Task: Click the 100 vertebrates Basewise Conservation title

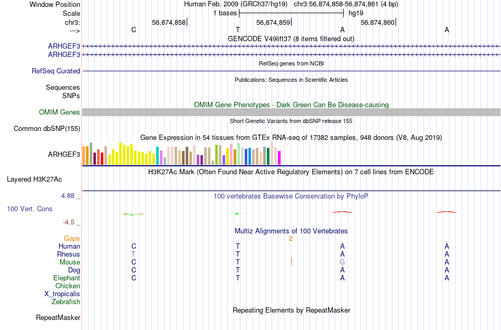Action: pos(291,196)
